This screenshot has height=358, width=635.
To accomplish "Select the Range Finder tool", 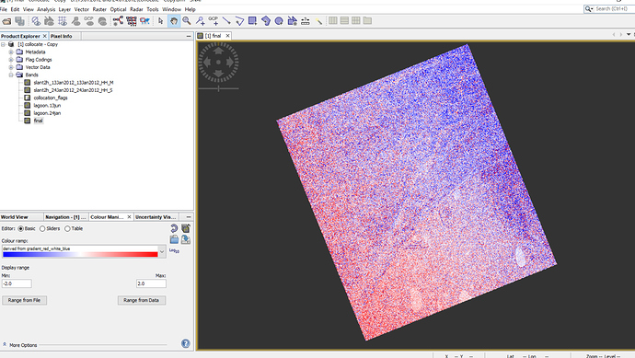I will (306, 21).
